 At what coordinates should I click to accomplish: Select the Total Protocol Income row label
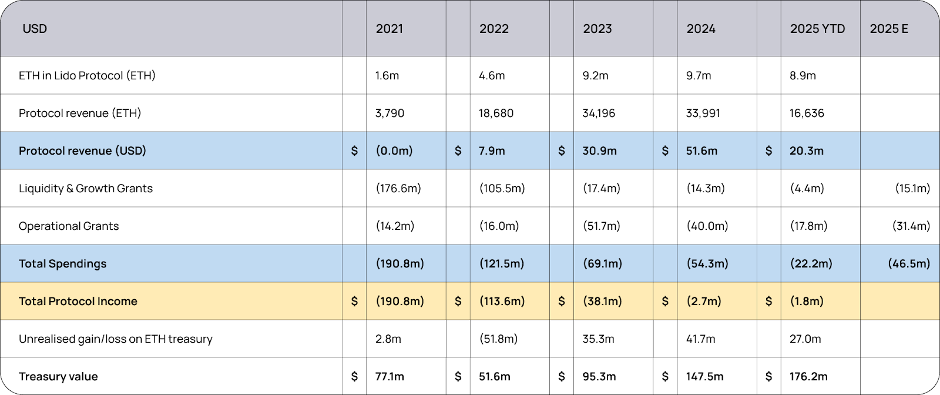tap(78, 301)
